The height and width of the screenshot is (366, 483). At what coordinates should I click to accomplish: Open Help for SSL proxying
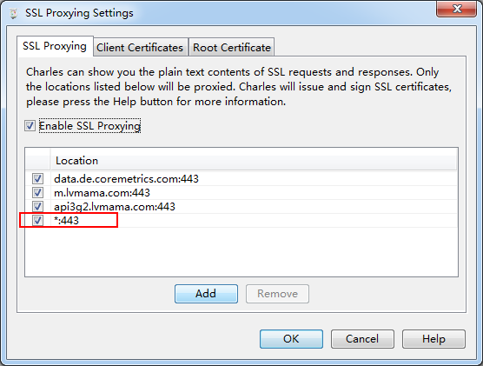coord(433,339)
